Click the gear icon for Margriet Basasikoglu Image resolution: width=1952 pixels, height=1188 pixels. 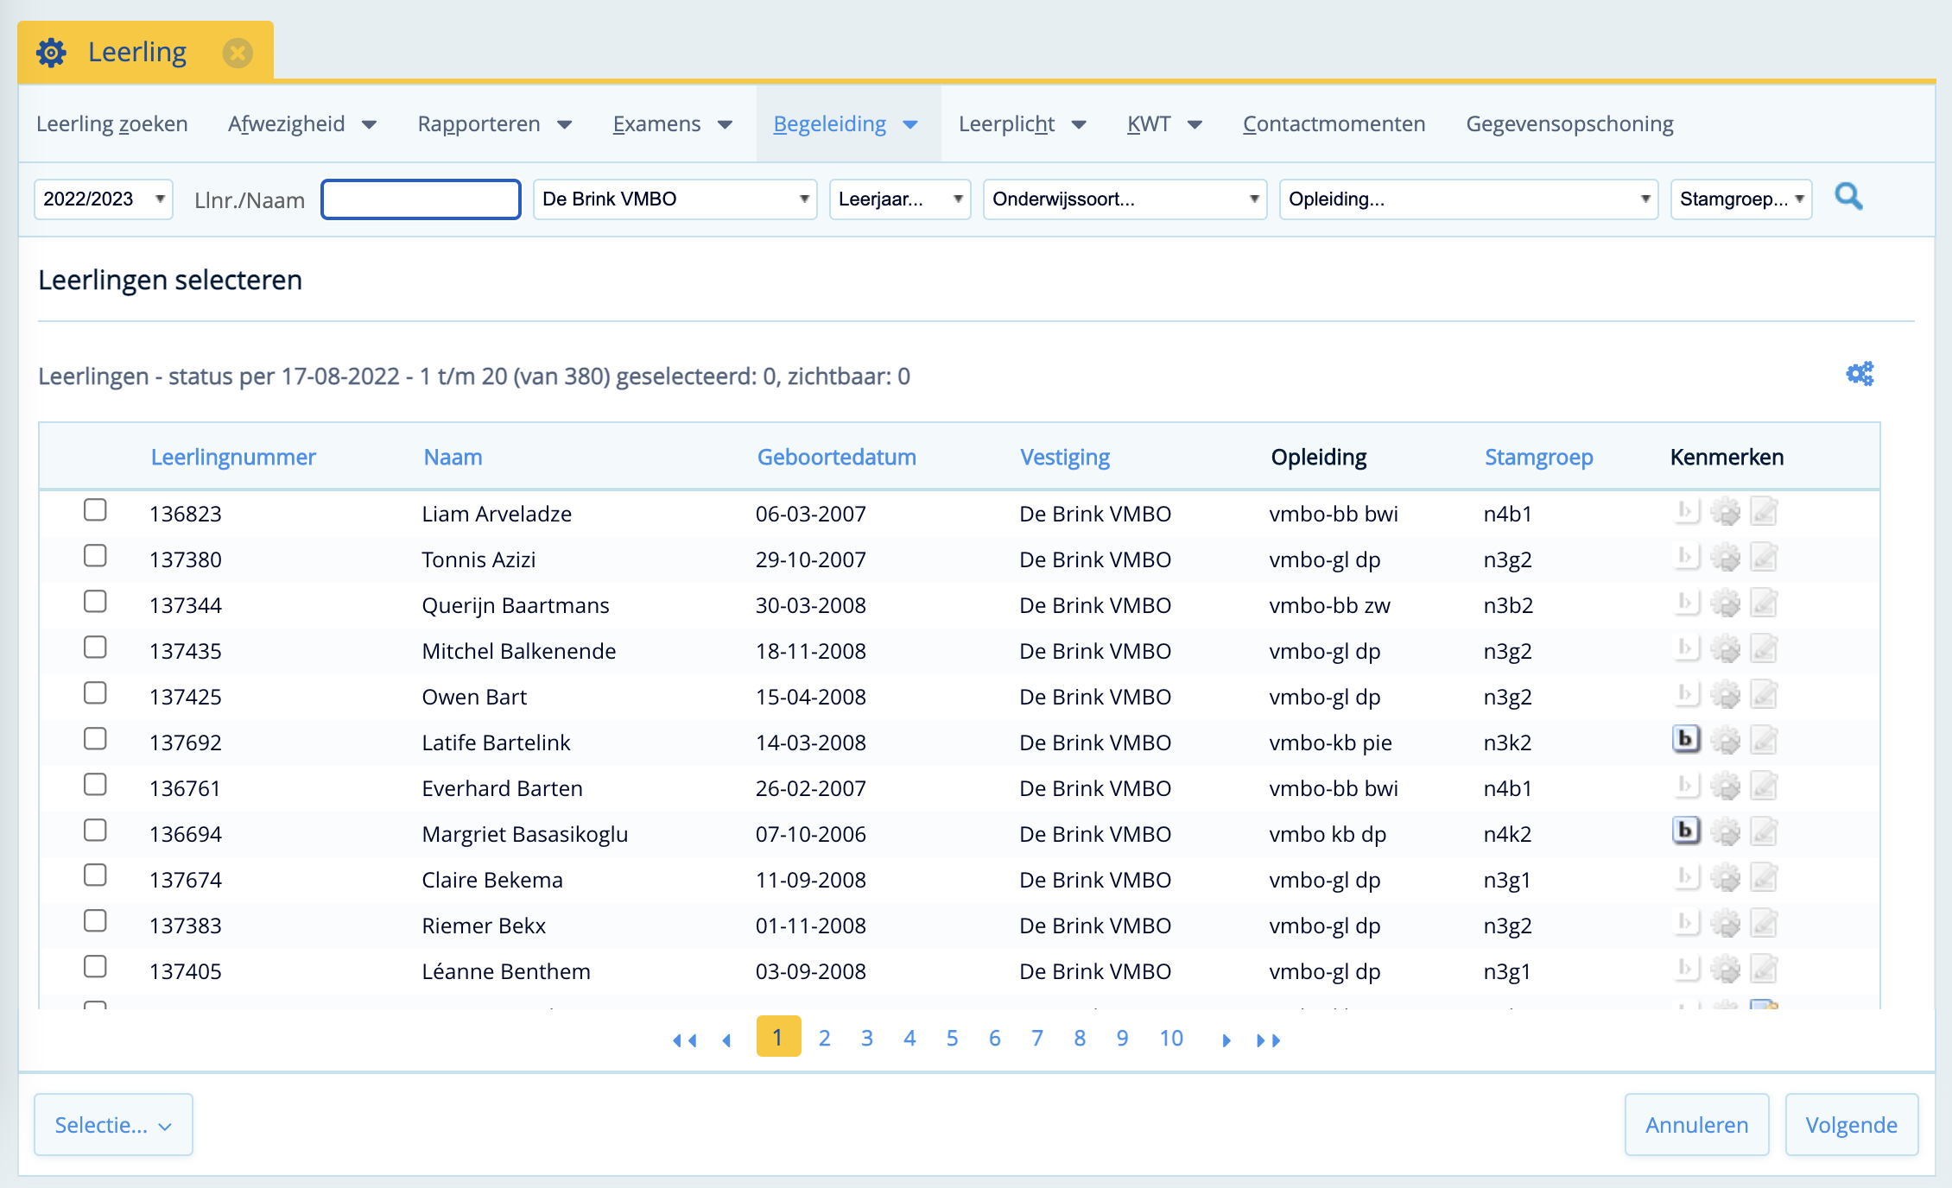point(1725,832)
